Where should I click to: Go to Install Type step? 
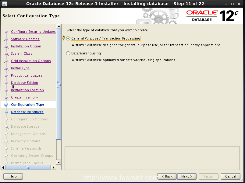[x=20, y=68]
